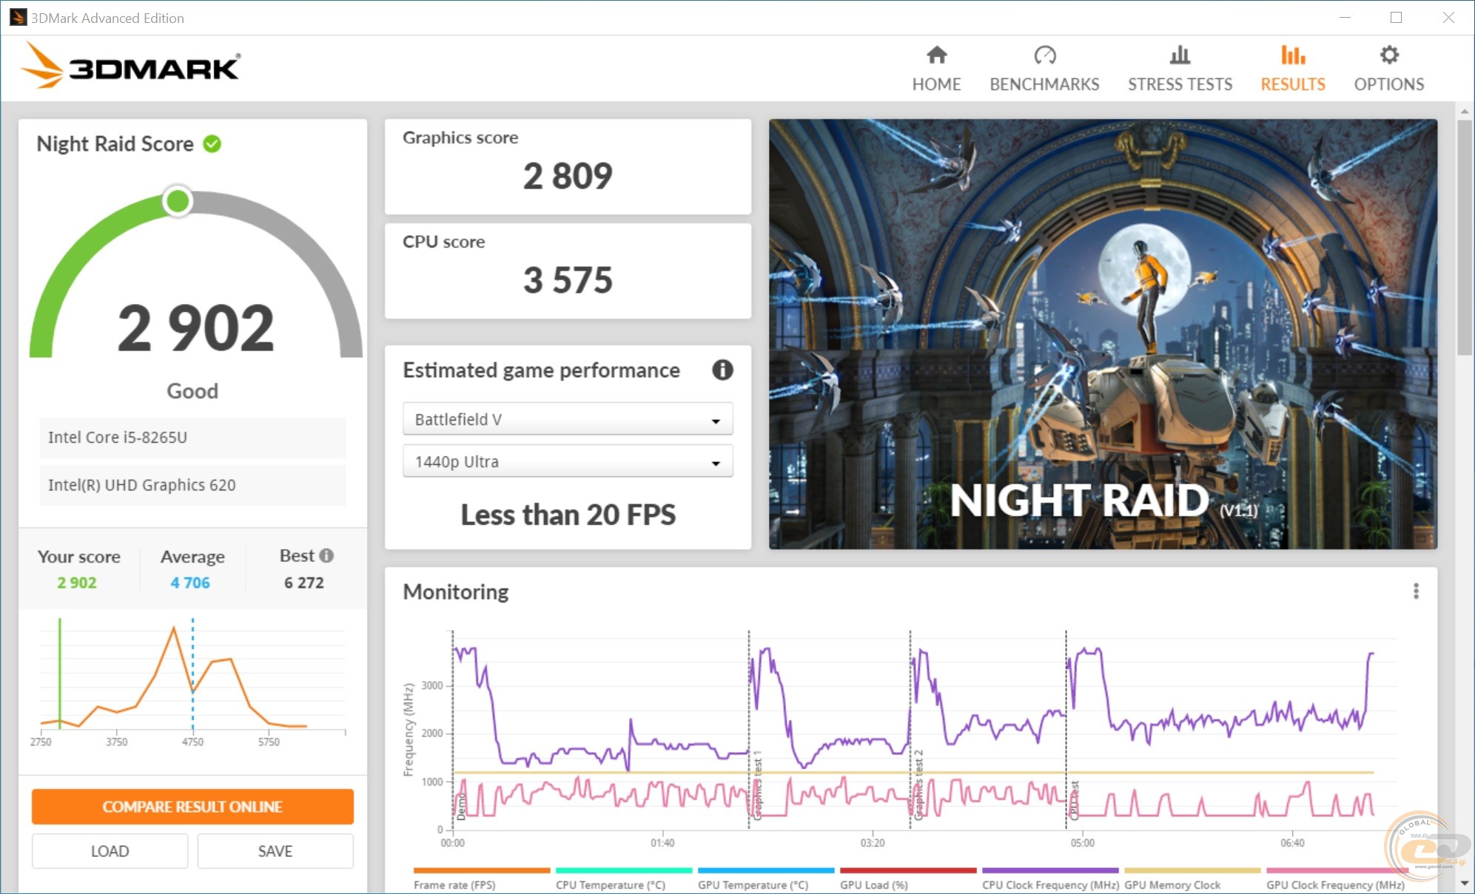The image size is (1475, 894).
Task: Click the info icon beside Best score
Action: click(326, 555)
